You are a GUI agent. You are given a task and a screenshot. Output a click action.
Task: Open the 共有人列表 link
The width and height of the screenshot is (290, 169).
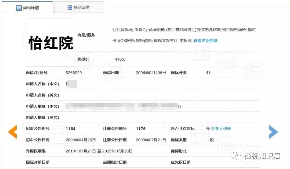pos(221,129)
